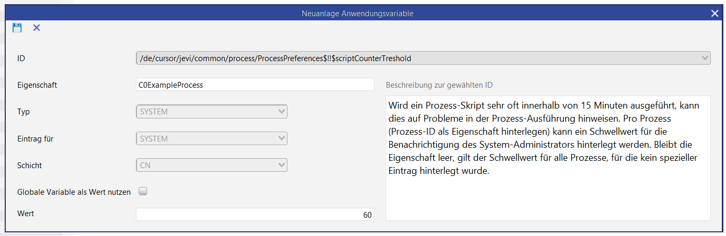Select the Eigenschaft label

tap(37, 85)
